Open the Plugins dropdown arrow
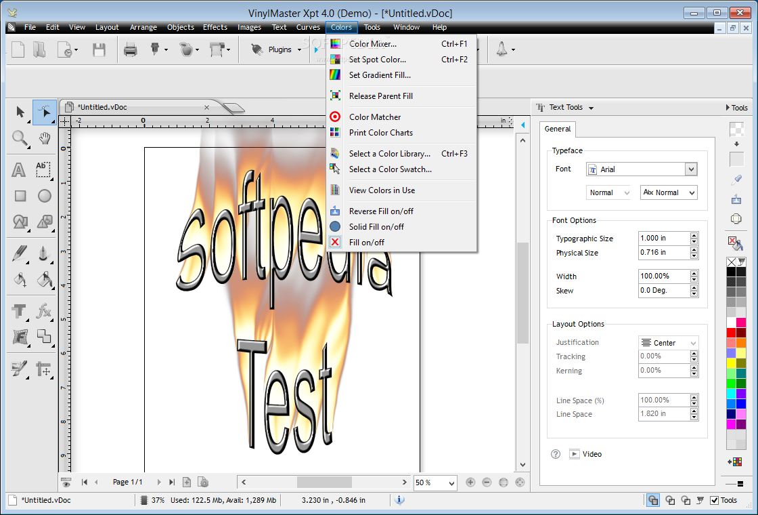 pyautogui.click(x=299, y=50)
